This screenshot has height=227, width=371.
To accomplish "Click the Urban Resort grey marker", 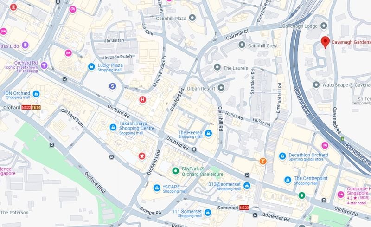I will point(221,88).
